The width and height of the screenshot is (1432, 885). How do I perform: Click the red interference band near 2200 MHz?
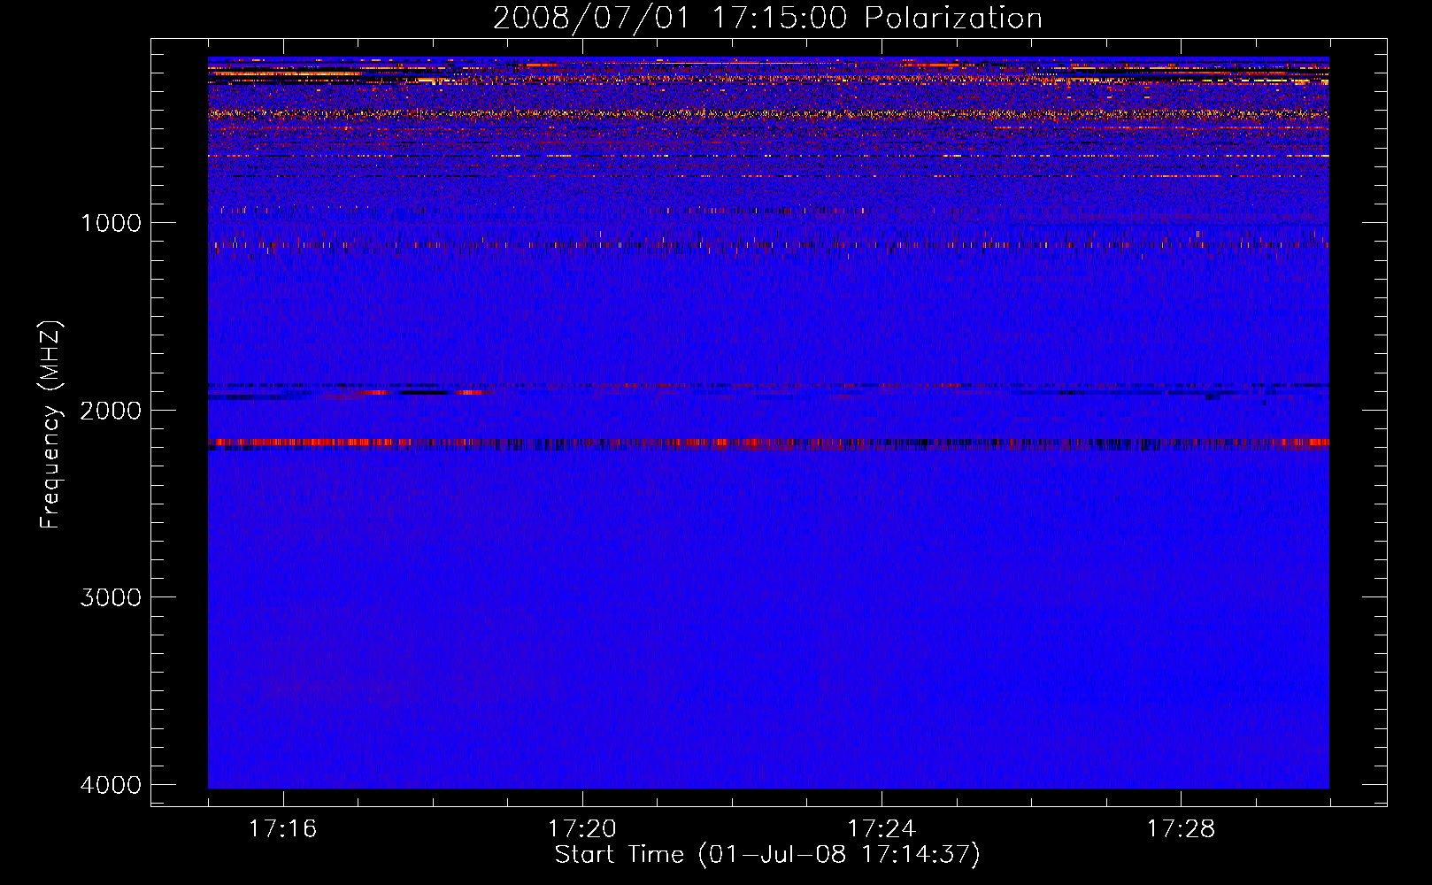click(x=768, y=443)
